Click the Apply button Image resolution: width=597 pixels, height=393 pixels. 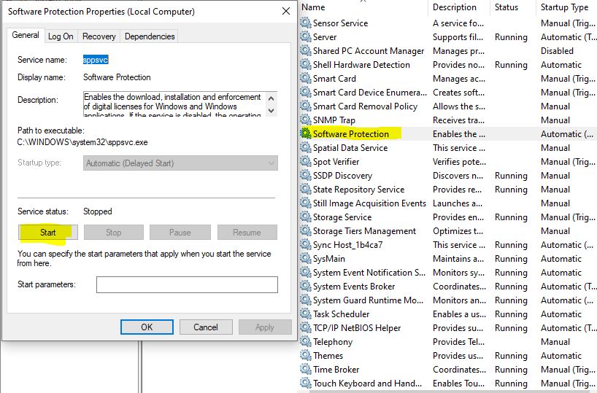[x=265, y=327]
